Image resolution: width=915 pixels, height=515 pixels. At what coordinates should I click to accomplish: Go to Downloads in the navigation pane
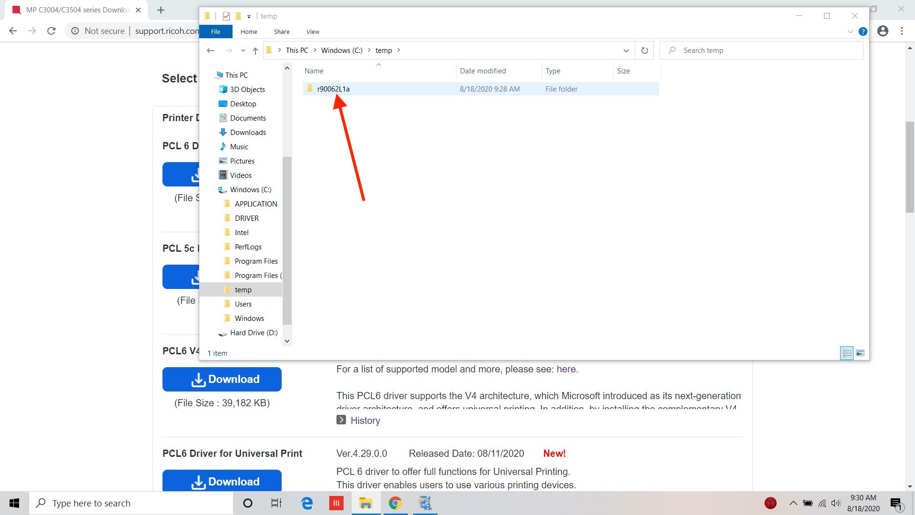coord(248,132)
